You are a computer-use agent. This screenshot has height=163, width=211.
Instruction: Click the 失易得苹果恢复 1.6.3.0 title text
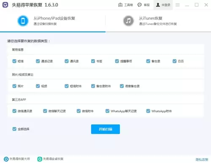[35, 5]
